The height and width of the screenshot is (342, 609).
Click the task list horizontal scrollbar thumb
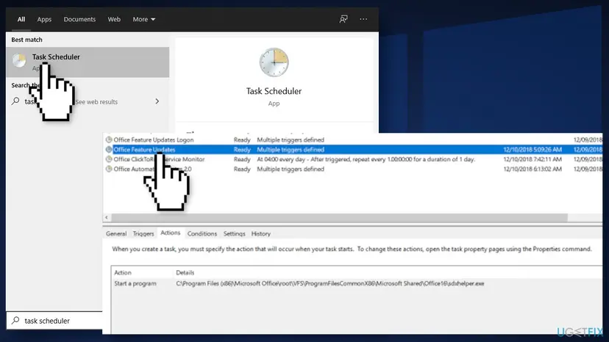click(340, 217)
